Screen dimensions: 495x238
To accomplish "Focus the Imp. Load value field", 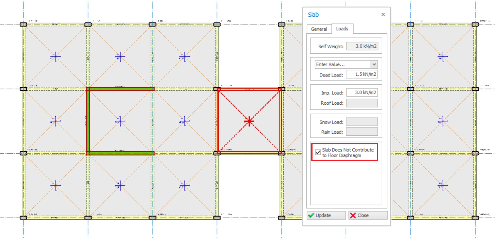I will click(362, 92).
